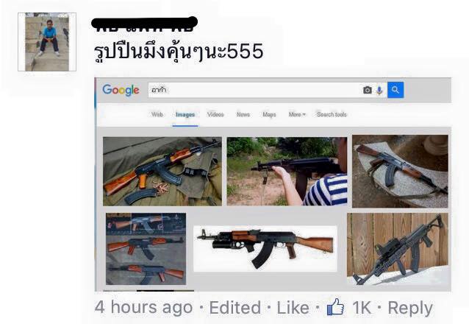Switch to the Videos tab

click(x=215, y=114)
